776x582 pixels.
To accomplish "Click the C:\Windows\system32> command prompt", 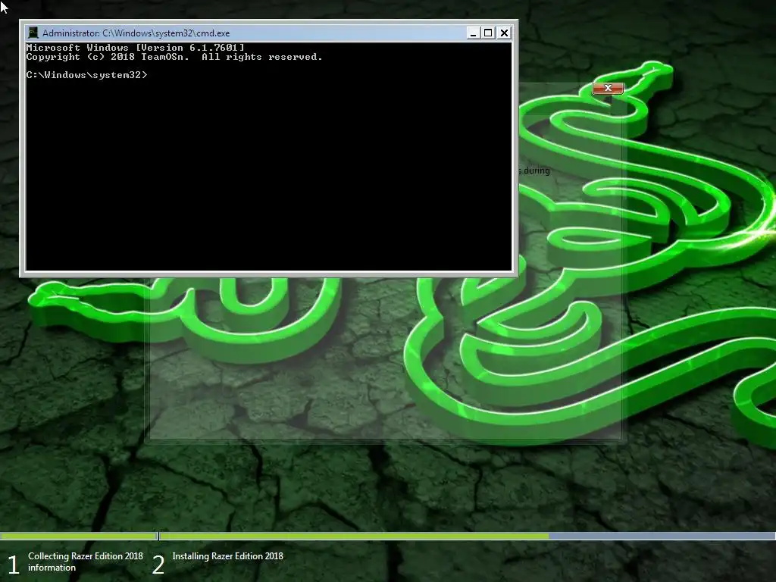I will pos(86,75).
